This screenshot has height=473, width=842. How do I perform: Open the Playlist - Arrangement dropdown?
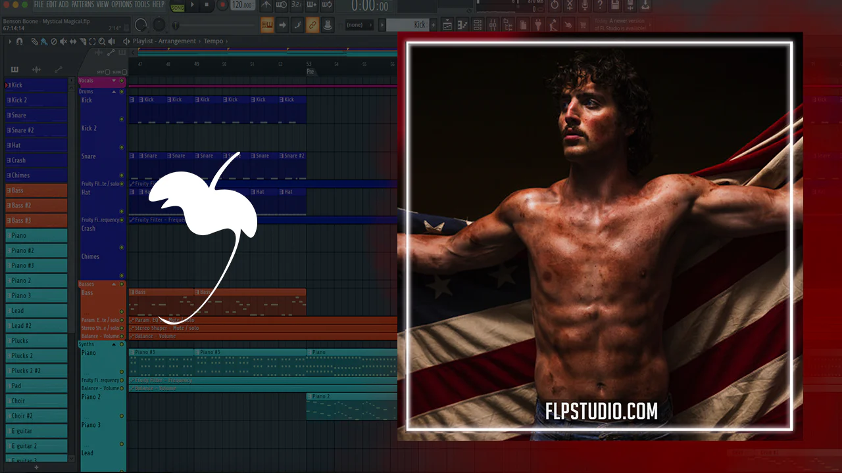(164, 41)
